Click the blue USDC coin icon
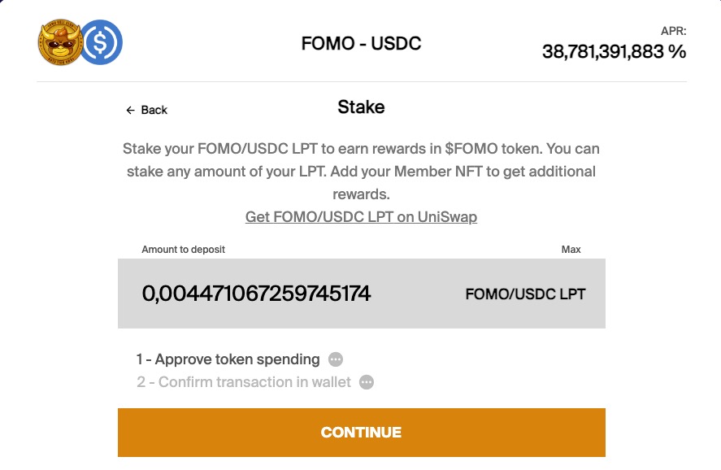Image resolution: width=721 pixels, height=470 pixels. point(101,42)
